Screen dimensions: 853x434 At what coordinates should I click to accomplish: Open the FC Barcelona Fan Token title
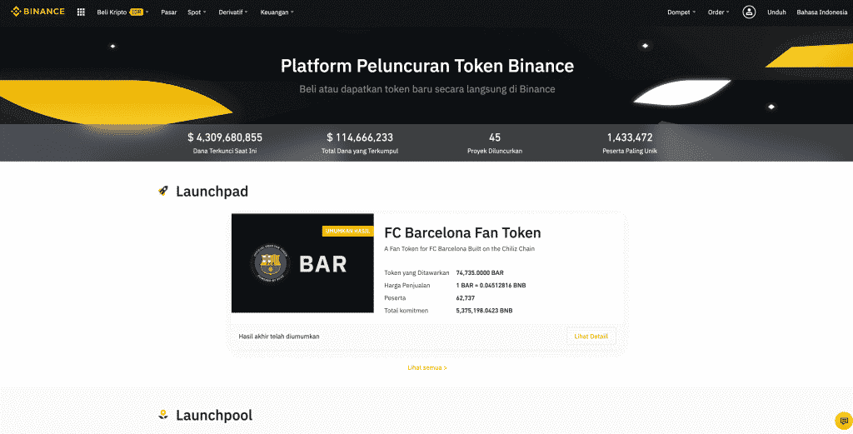(462, 233)
